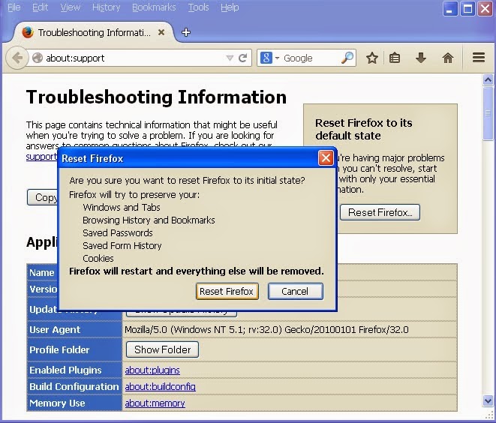
Task: Open a new tab with plus button
Action: [186, 32]
